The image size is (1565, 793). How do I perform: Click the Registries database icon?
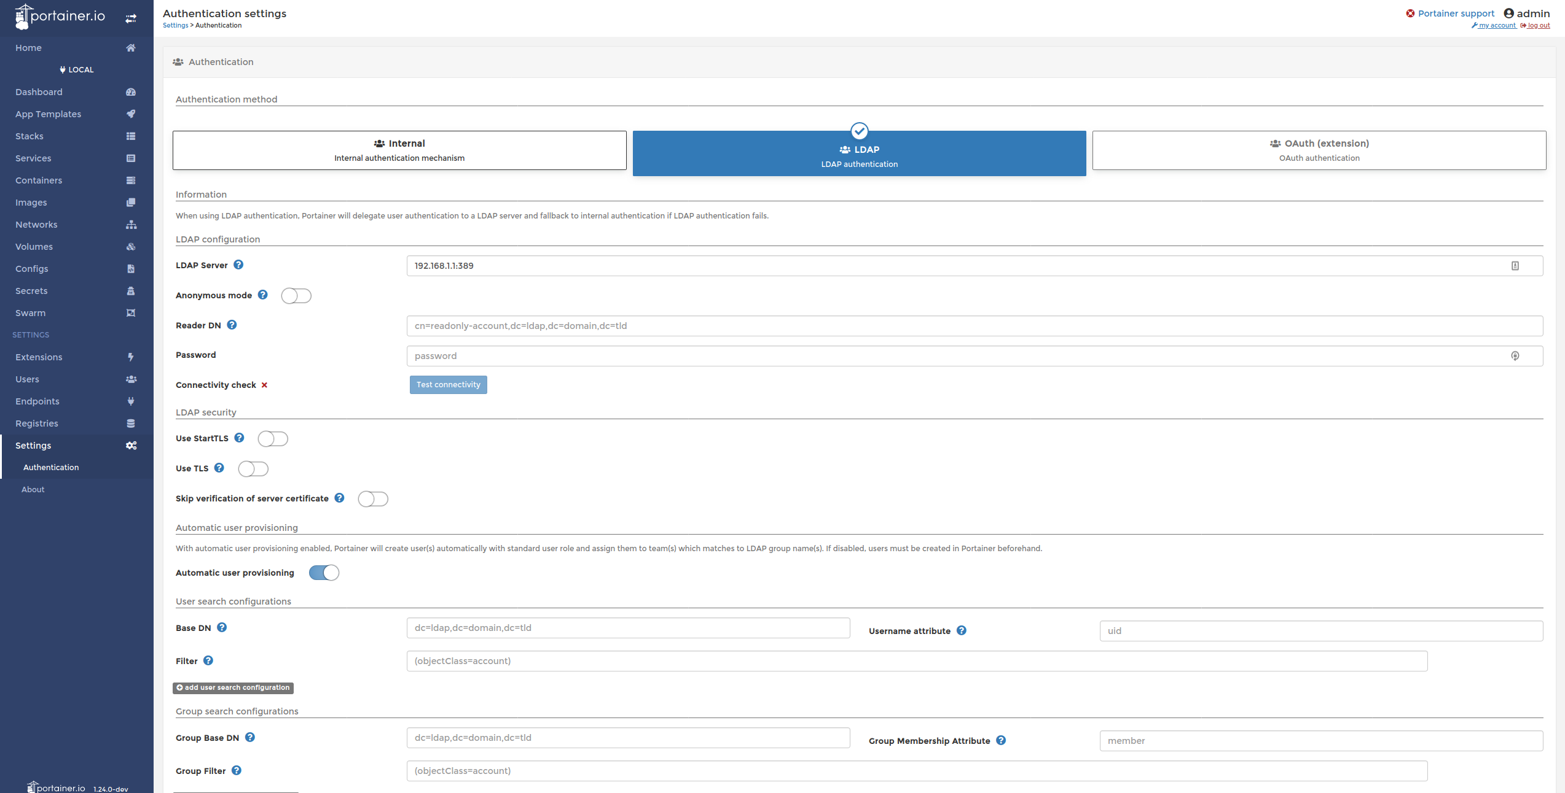[131, 424]
